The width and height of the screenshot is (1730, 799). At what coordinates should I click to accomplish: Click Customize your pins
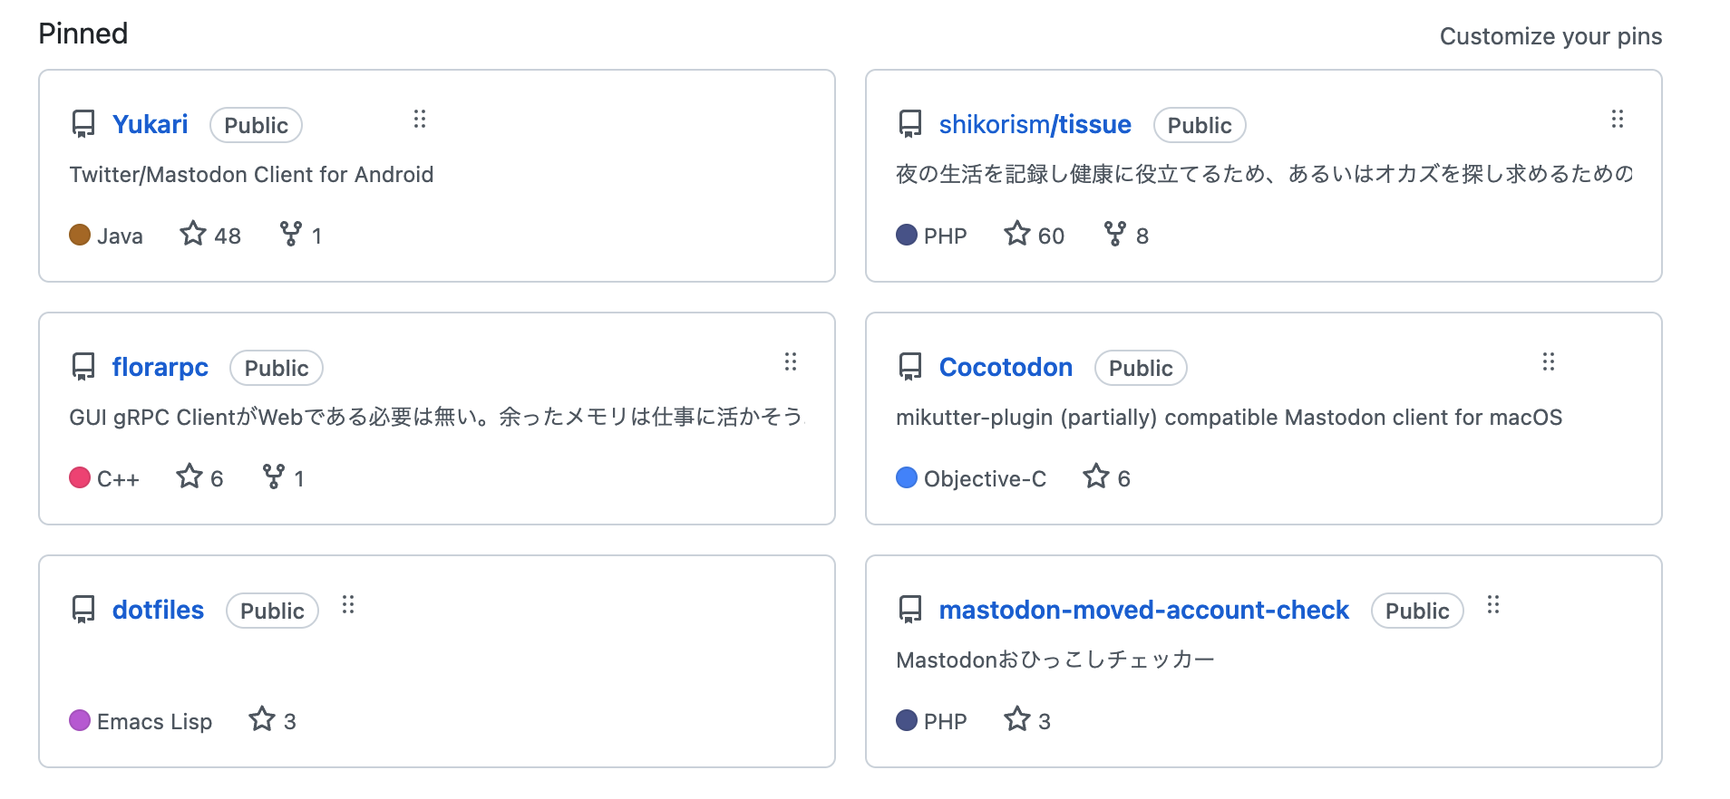click(1550, 36)
